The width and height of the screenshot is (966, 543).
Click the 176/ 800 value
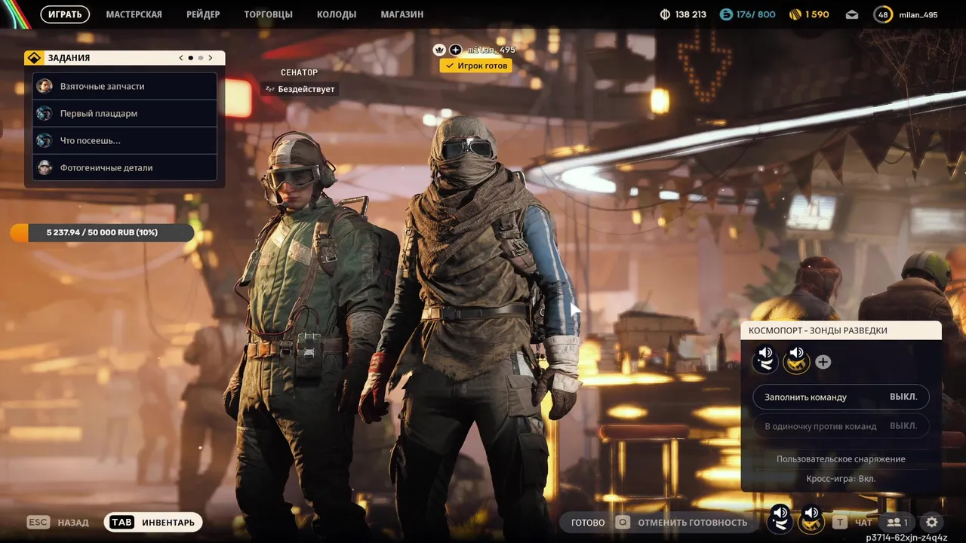tap(755, 14)
